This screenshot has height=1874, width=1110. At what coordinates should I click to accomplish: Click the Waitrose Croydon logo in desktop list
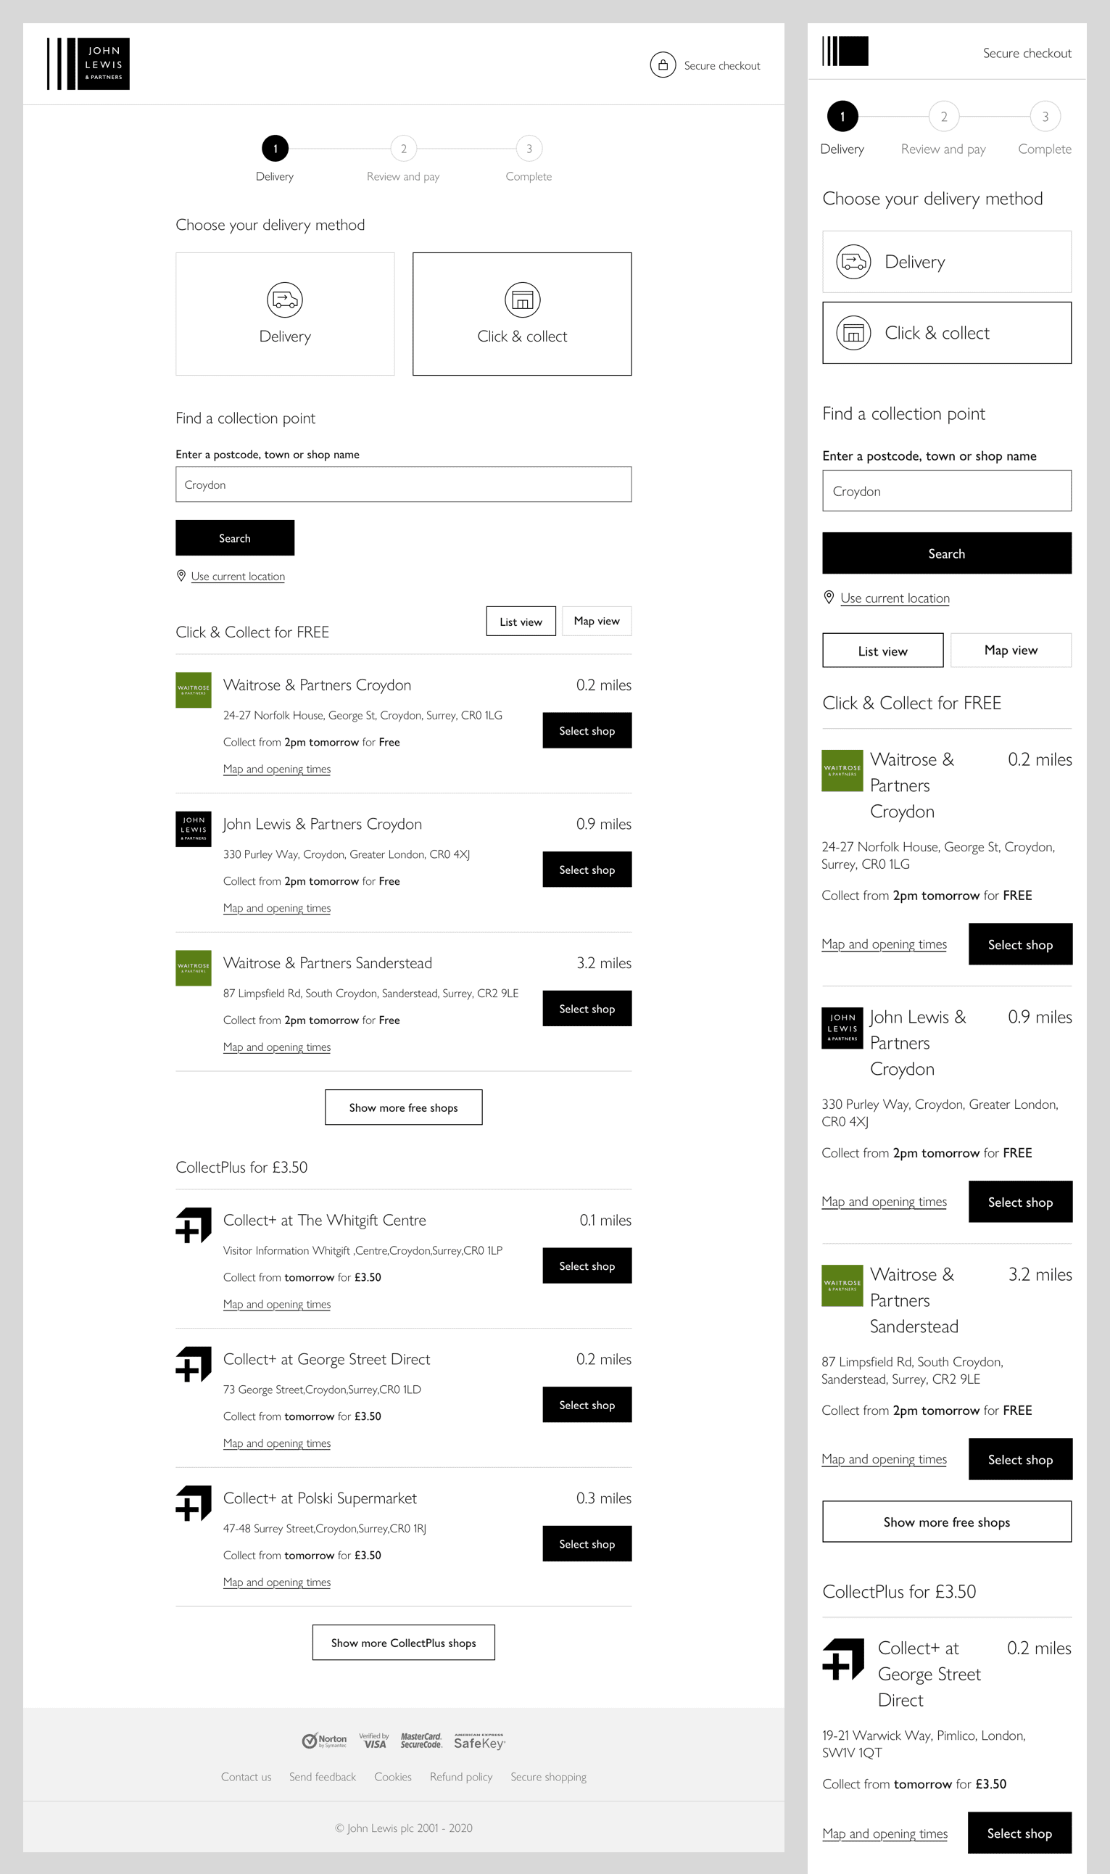point(193,690)
